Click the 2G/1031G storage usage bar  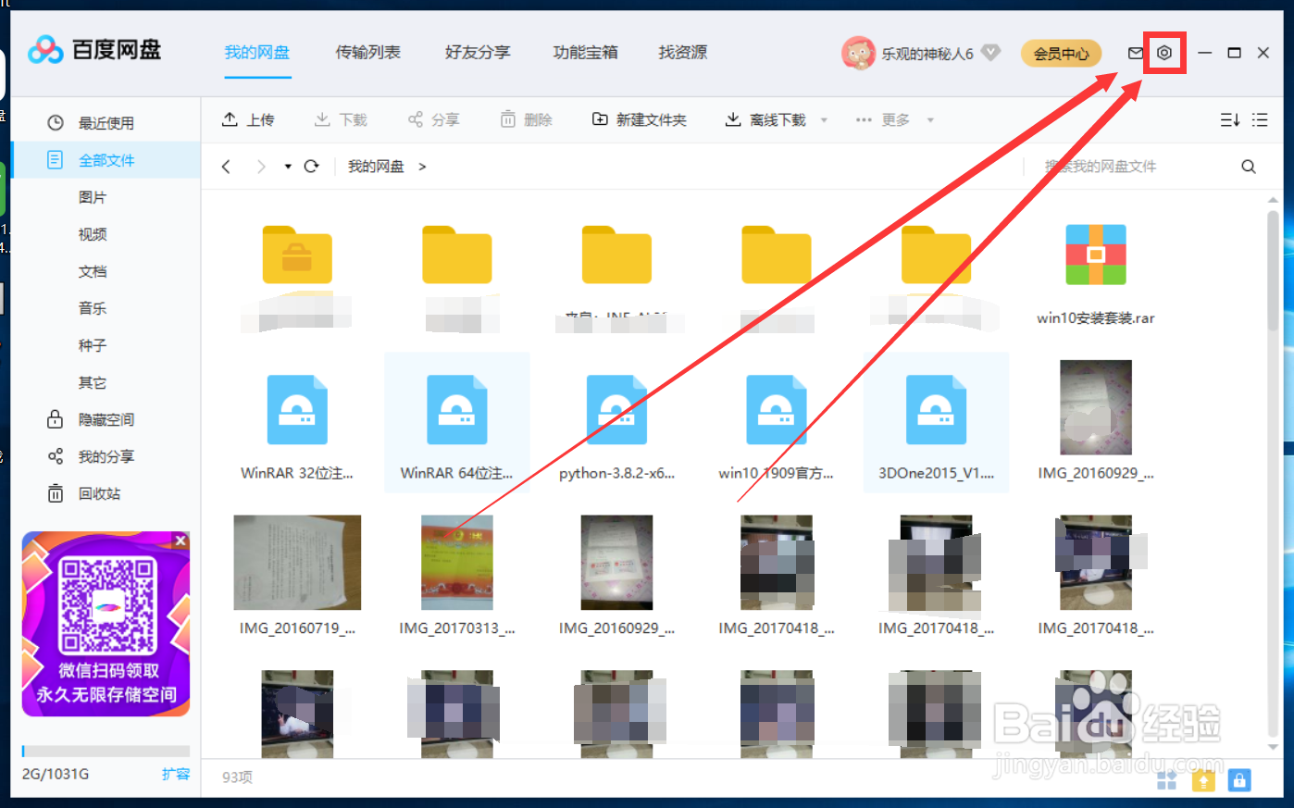tap(106, 752)
